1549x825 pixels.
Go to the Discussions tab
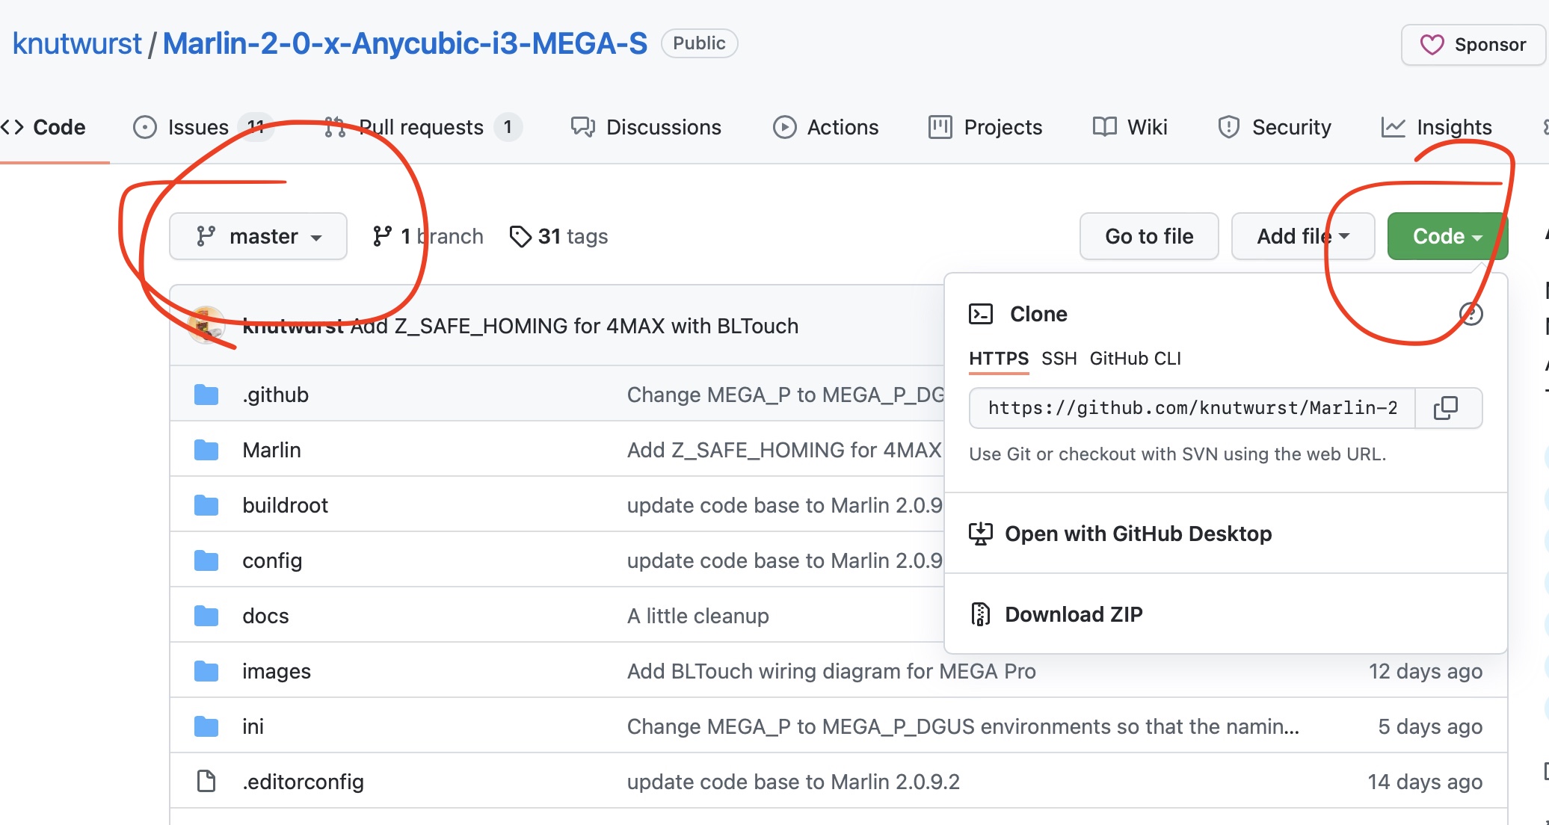646,127
